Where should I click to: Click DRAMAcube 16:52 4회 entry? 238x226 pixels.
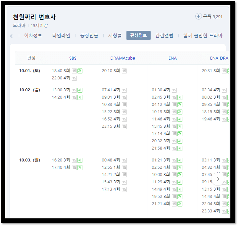point(114,119)
